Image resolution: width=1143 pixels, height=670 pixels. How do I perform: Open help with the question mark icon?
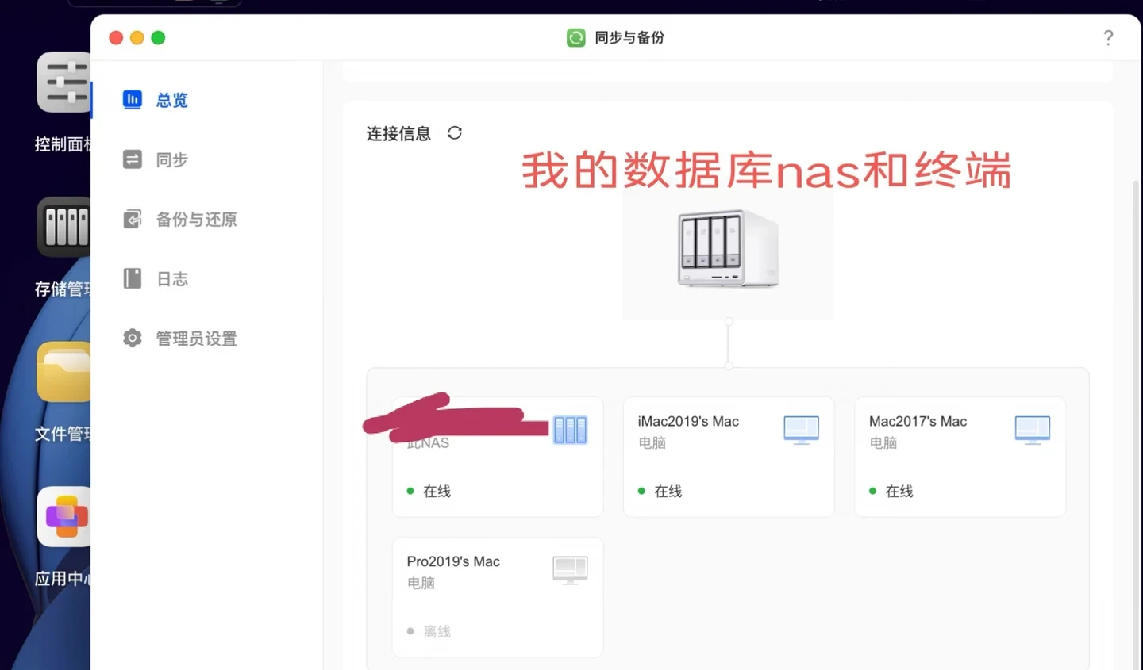click(x=1108, y=37)
